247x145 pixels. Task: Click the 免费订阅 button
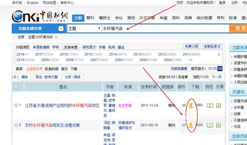point(192,46)
